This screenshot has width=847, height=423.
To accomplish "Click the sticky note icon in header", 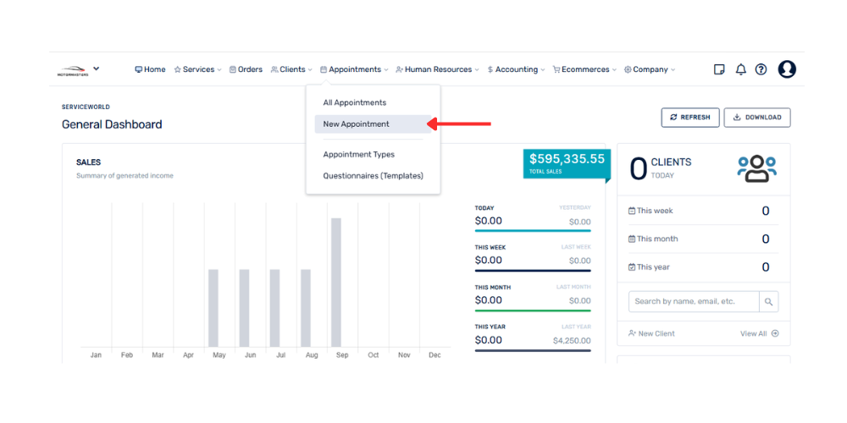I will point(719,69).
